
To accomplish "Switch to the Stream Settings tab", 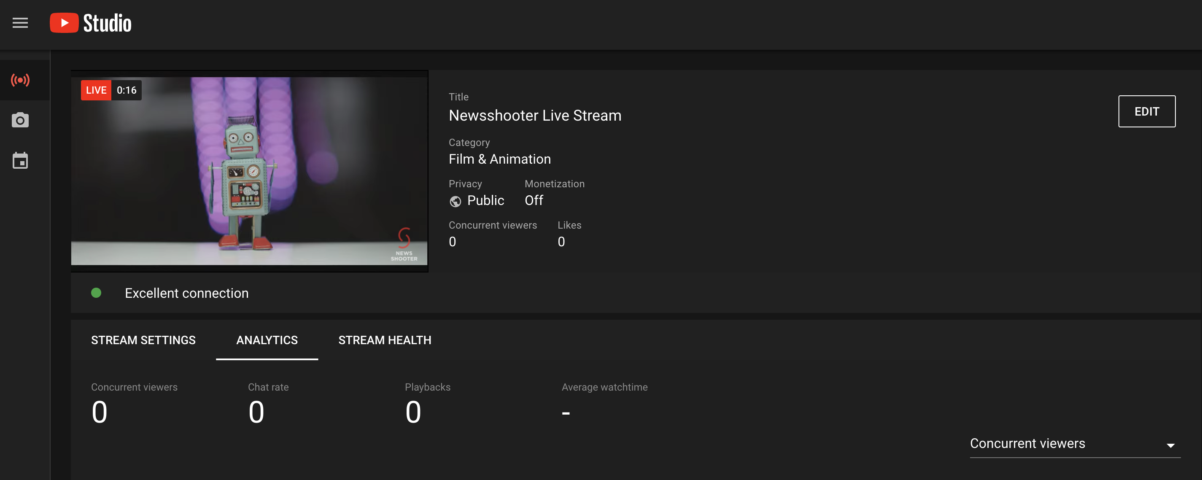I will pyautogui.click(x=143, y=340).
